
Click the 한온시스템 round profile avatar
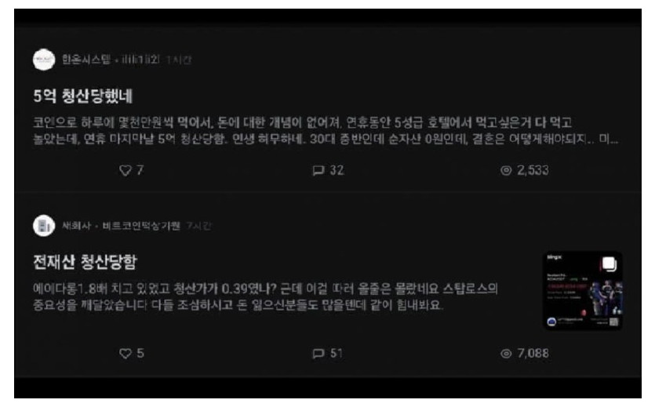pyautogui.click(x=44, y=60)
